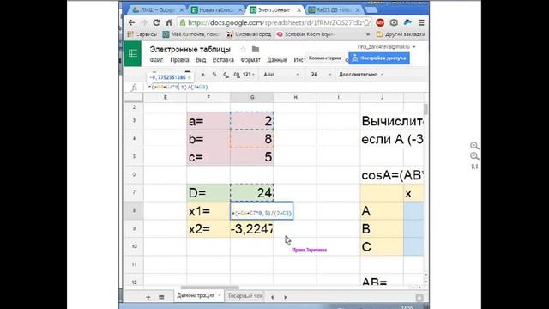Viewport: 549px width, 309px height.
Task: Select the cell labeled A in column J
Action: coord(382,211)
